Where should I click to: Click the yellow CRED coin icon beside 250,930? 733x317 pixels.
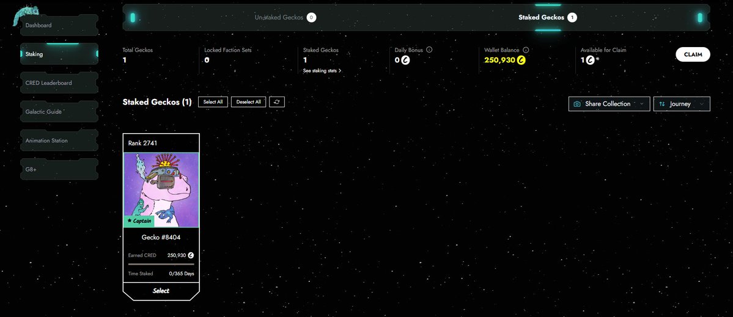click(x=521, y=60)
